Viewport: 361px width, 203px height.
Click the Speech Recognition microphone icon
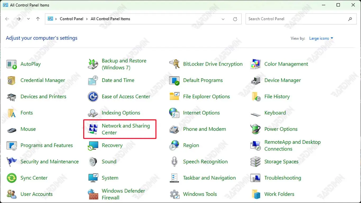(x=174, y=162)
